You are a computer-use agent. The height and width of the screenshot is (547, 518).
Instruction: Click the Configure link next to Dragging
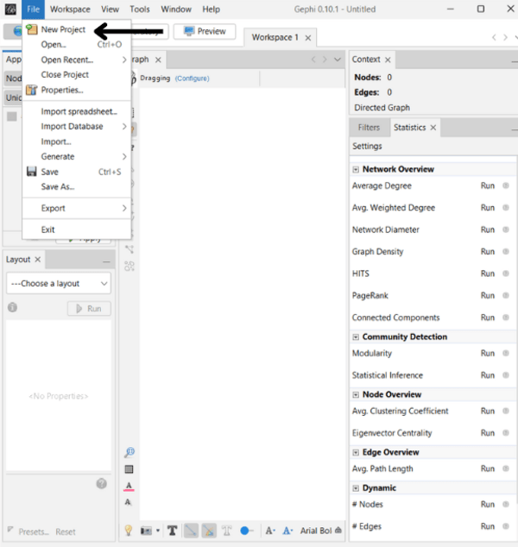(x=193, y=79)
